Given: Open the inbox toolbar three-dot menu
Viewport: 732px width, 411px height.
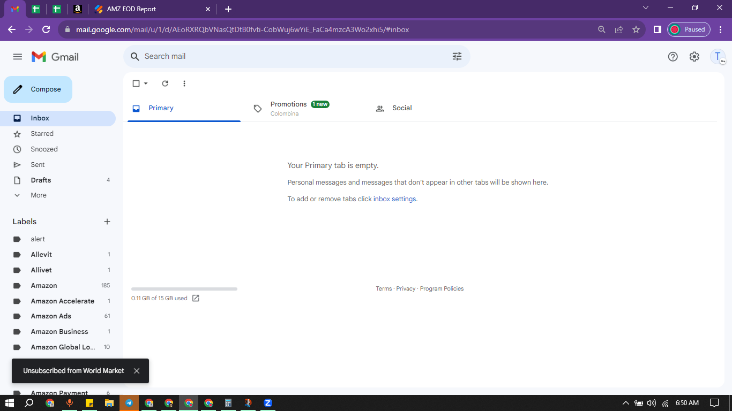Looking at the screenshot, I should [184, 83].
